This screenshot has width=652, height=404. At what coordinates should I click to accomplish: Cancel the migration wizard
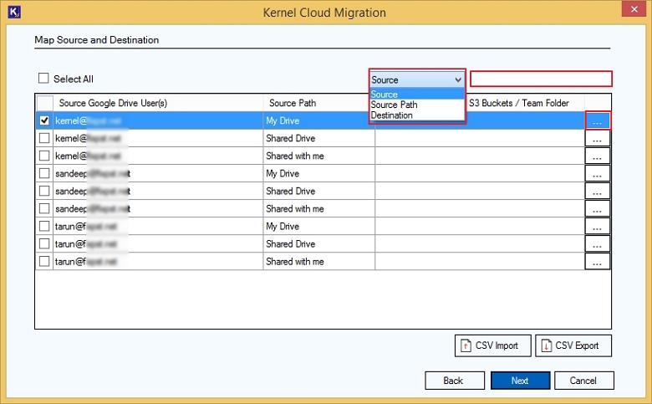[x=583, y=381]
